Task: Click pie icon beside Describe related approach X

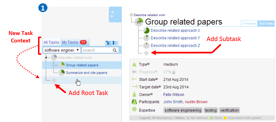Action: (146, 31)
